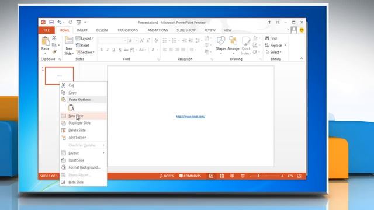Toggle Strikethrough formatting
This screenshot has height=210, width=374.
[x=126, y=50]
